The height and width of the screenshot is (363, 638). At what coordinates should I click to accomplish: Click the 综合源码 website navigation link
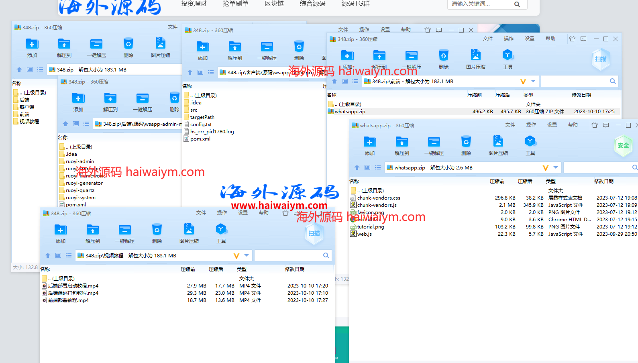click(x=312, y=4)
